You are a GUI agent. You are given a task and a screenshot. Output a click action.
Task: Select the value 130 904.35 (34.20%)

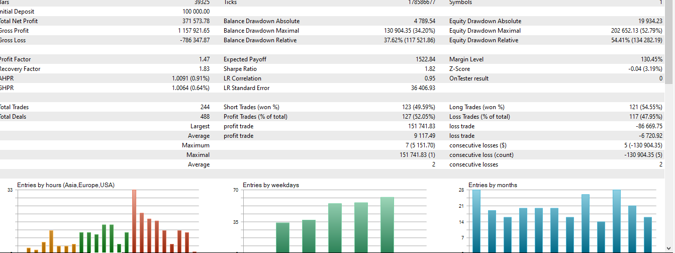410,31
